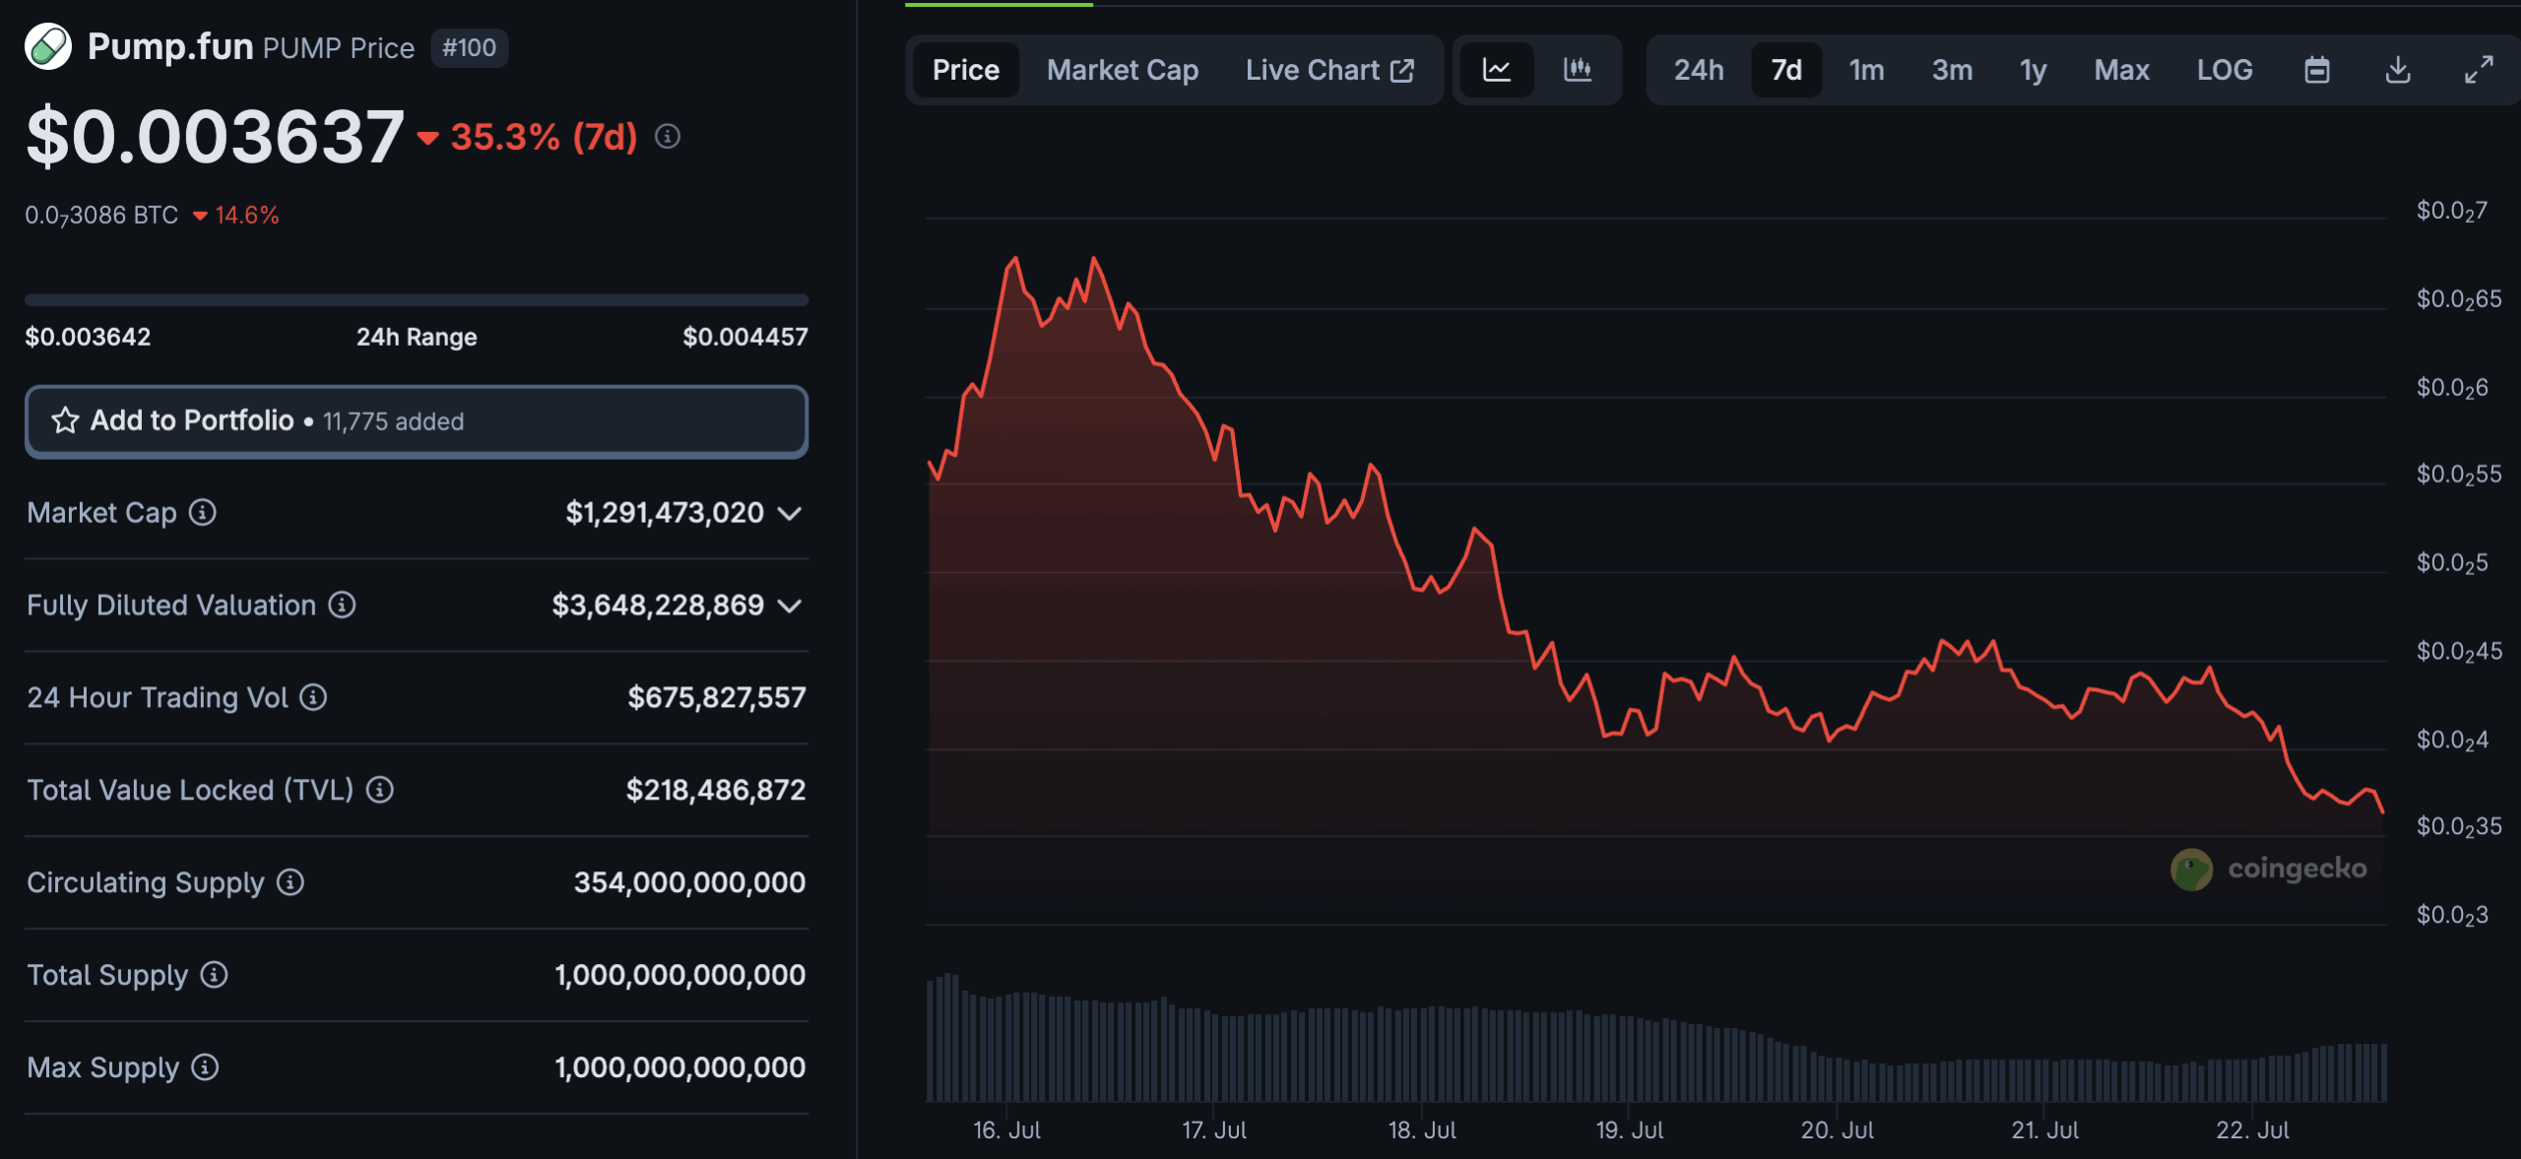Click info icon beside 7d percentage change
Image resolution: width=2521 pixels, height=1159 pixels.
pos(668,137)
